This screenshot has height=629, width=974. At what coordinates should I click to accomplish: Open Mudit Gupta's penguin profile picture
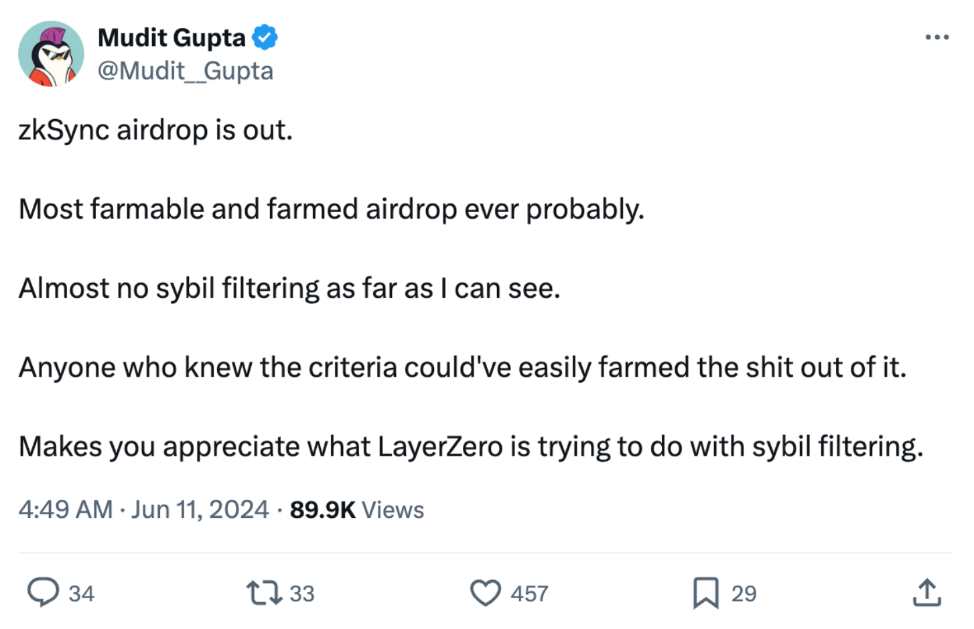pyautogui.click(x=51, y=54)
